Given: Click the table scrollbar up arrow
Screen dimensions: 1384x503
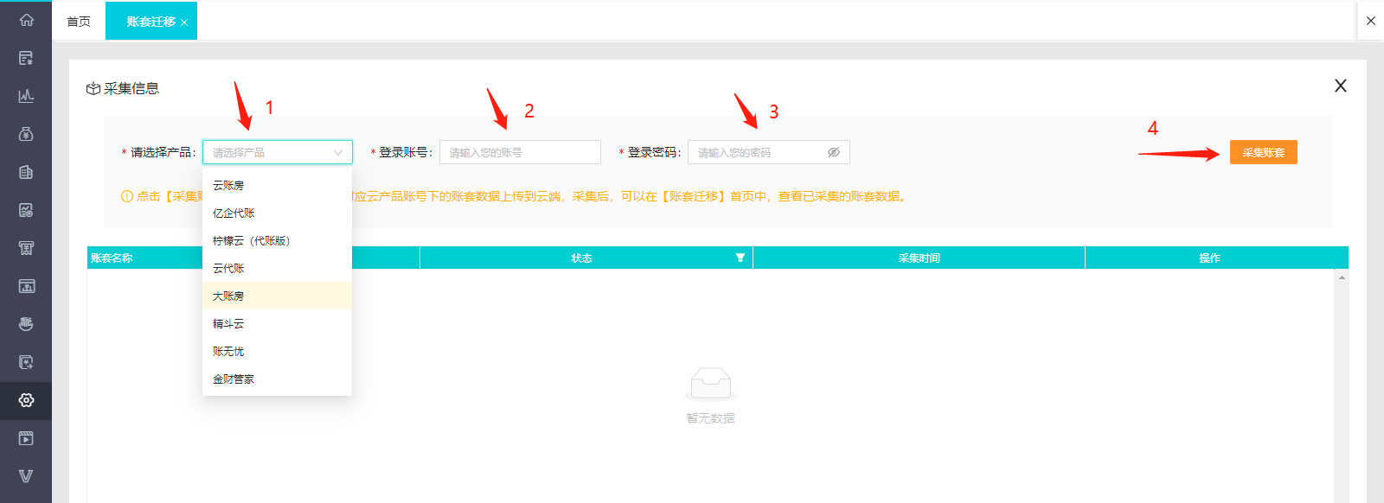Looking at the screenshot, I should point(1342,277).
